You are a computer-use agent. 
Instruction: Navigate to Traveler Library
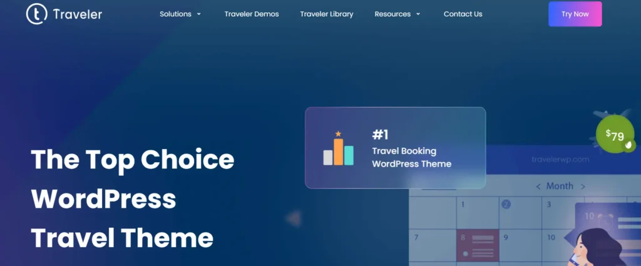[x=326, y=14]
